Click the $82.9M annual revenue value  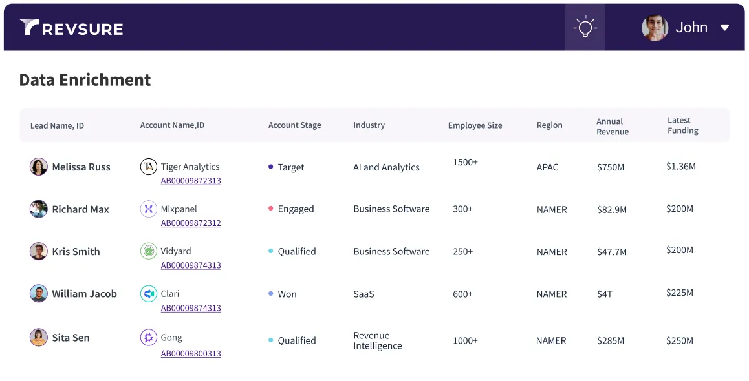pos(612,209)
